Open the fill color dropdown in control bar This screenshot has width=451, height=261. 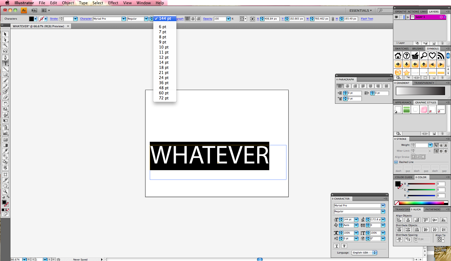click(x=35, y=19)
